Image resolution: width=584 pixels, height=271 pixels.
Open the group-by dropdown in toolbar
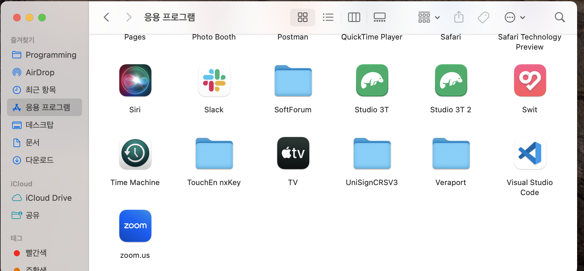tap(429, 17)
